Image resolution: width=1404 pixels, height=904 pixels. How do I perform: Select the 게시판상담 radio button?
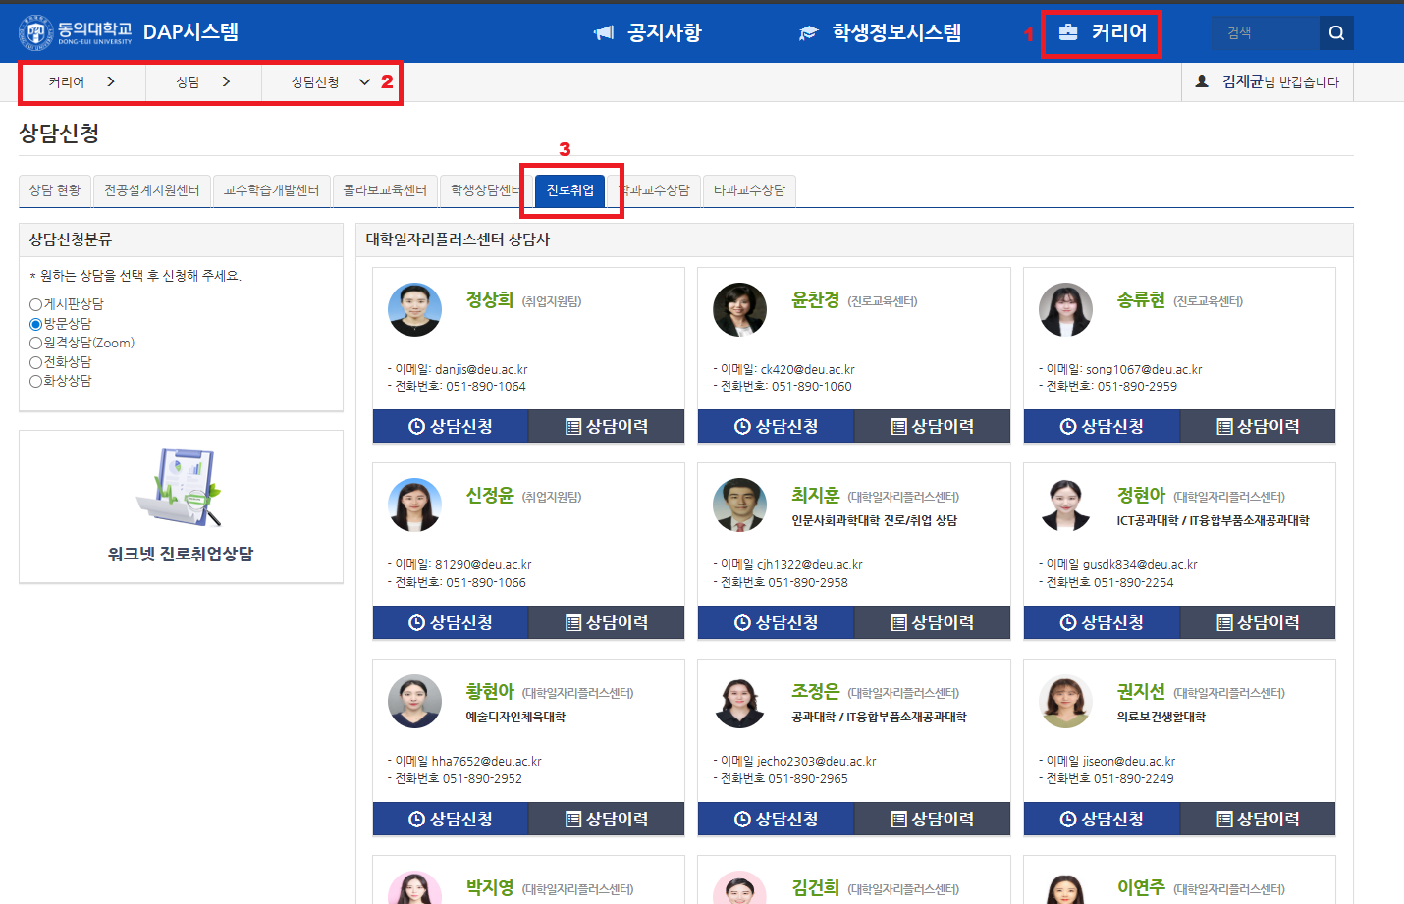(x=36, y=305)
